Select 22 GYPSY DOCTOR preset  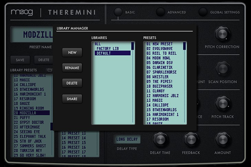32,122
